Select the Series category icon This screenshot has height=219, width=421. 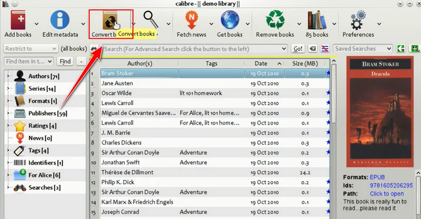click(x=20, y=88)
